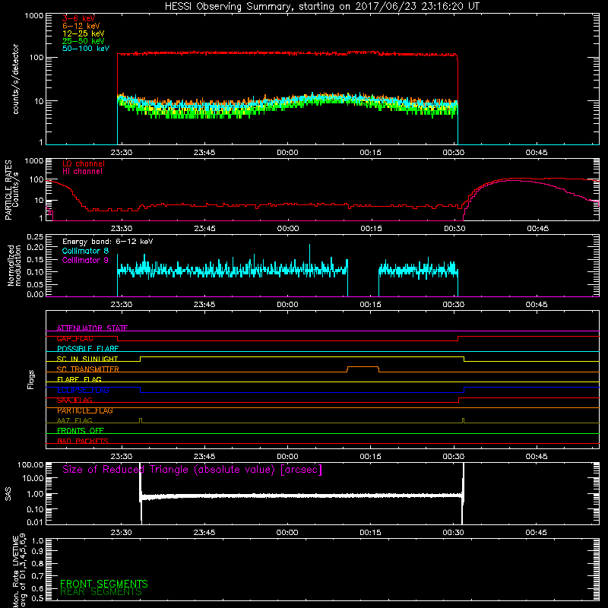Click the Normalized modulation axis label

[14, 265]
